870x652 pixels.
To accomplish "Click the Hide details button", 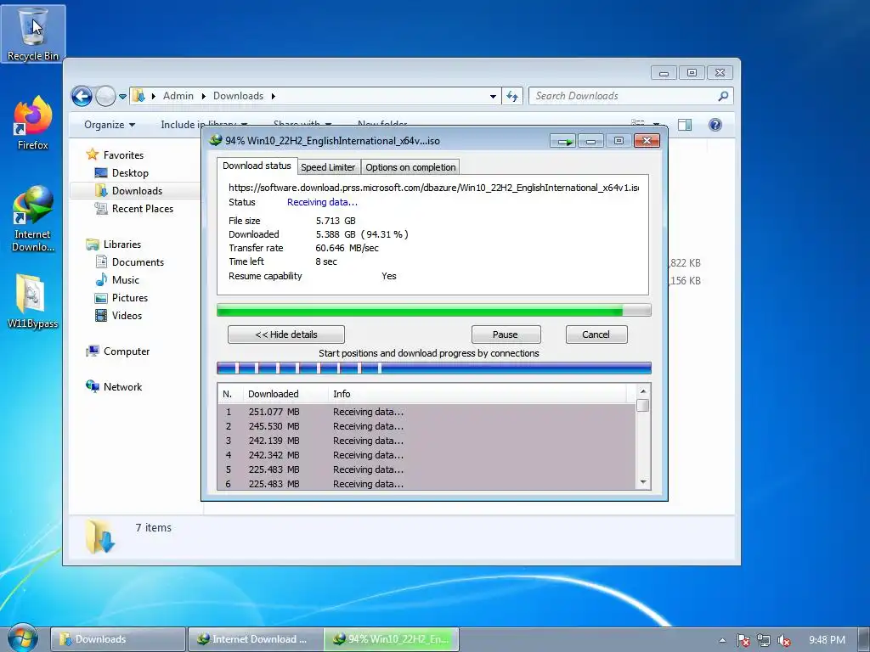I will click(286, 334).
